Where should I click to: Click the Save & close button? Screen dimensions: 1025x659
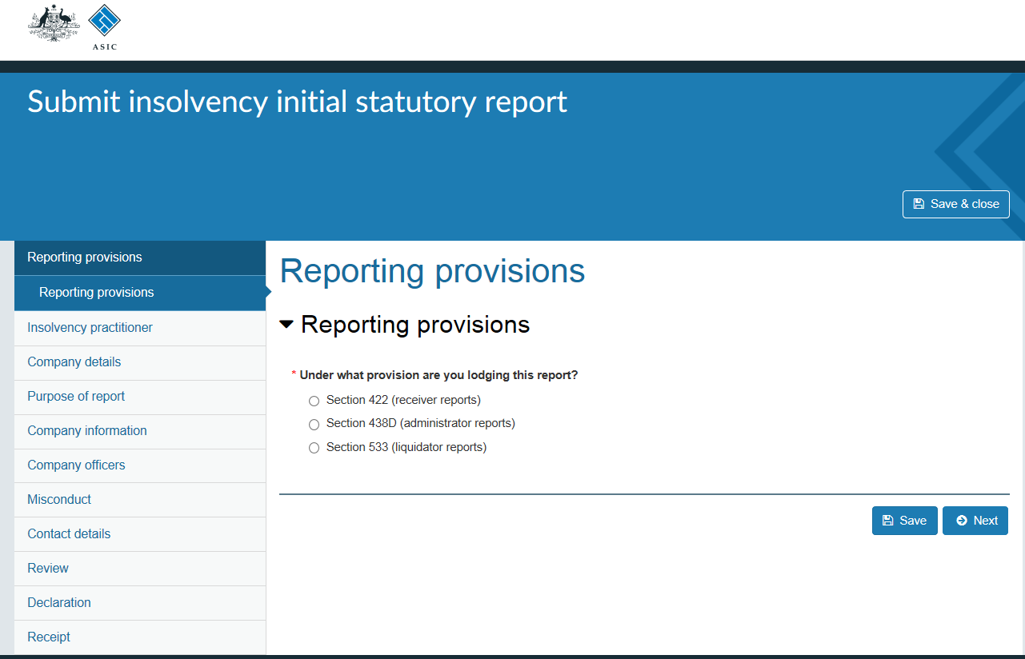pyautogui.click(x=955, y=204)
